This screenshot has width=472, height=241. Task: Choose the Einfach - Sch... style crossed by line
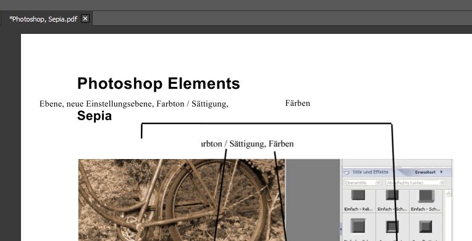point(392,200)
